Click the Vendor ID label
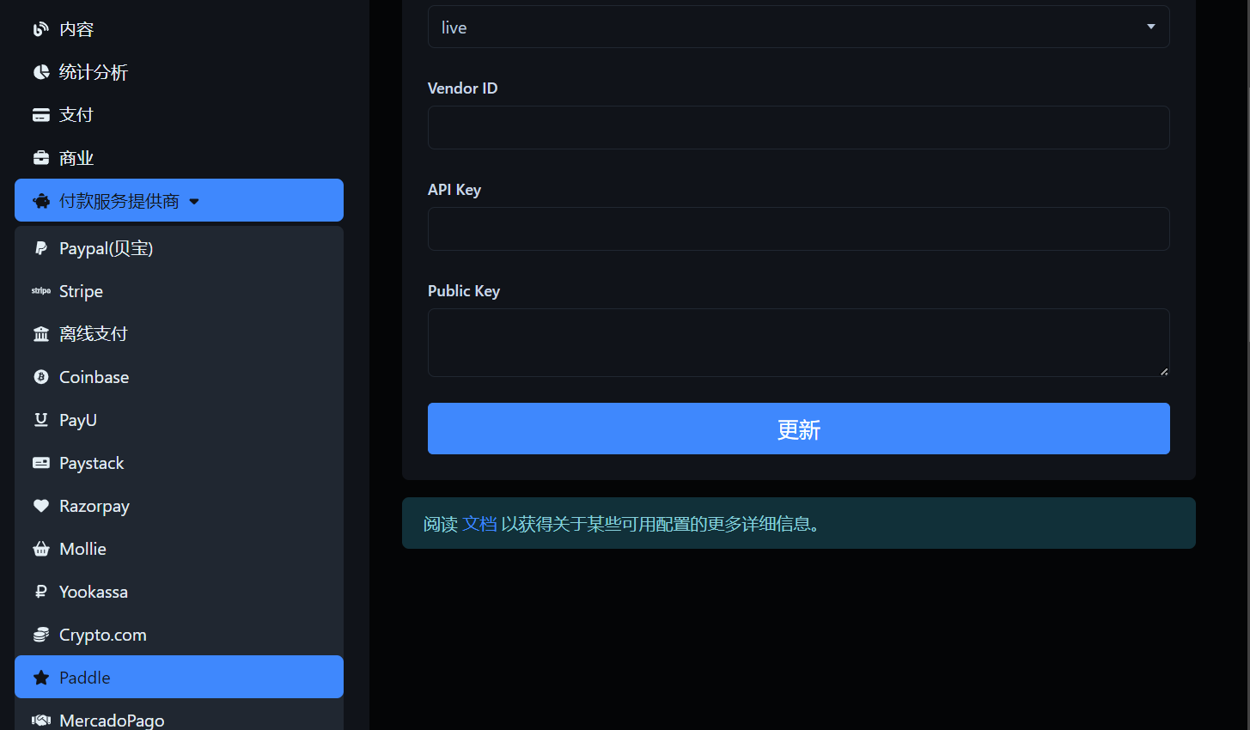Viewport: 1250px width, 730px height. [462, 88]
